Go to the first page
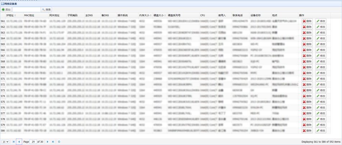 pyautogui.click(x=14, y=142)
